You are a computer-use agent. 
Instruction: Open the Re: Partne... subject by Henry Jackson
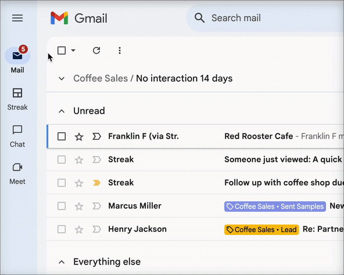(323, 229)
